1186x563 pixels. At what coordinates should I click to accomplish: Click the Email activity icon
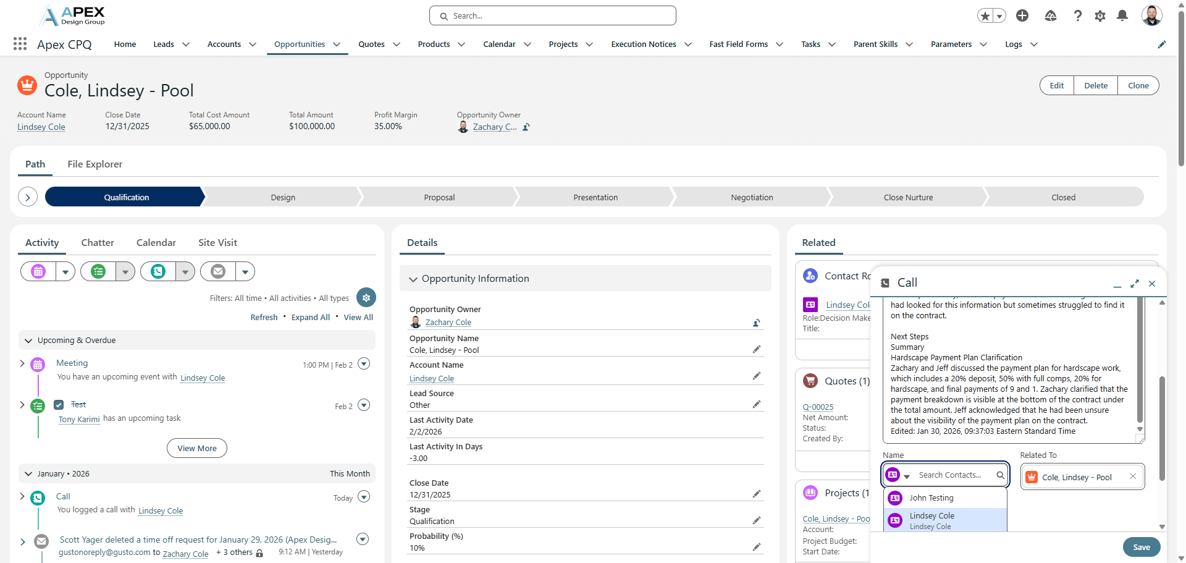coord(218,271)
